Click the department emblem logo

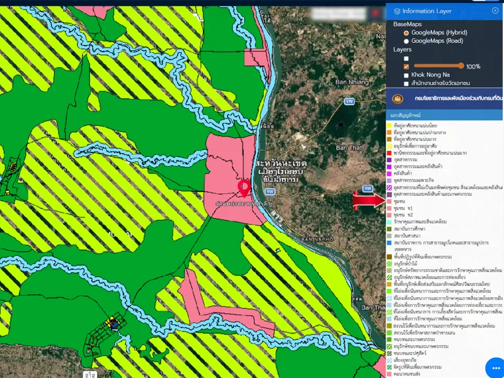[397, 99]
